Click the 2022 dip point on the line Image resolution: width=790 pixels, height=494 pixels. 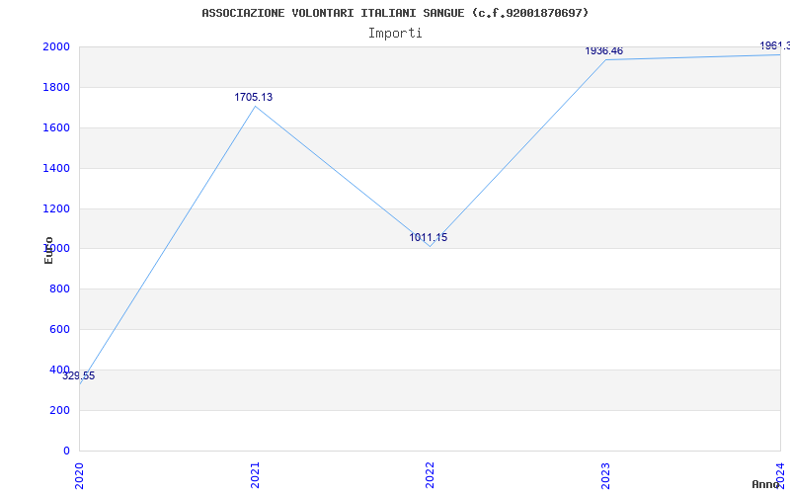pos(430,246)
